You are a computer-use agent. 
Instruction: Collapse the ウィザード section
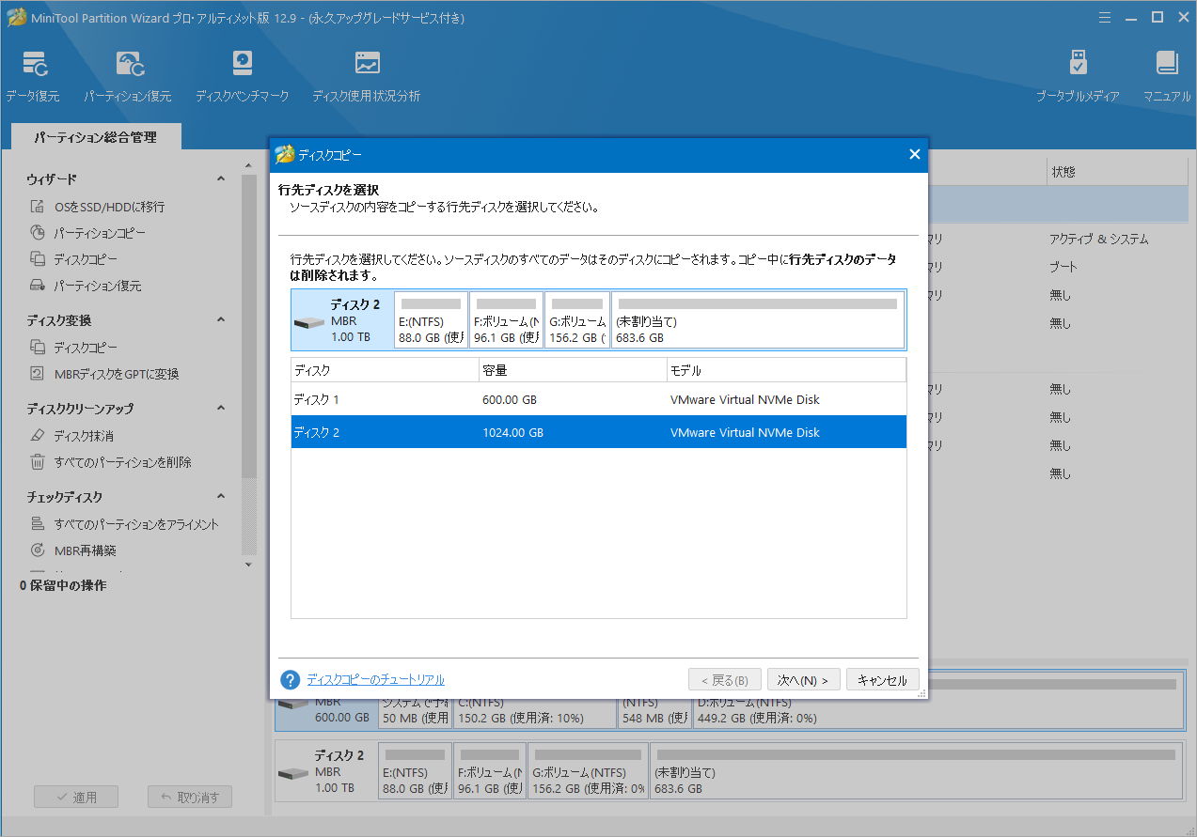(x=221, y=178)
